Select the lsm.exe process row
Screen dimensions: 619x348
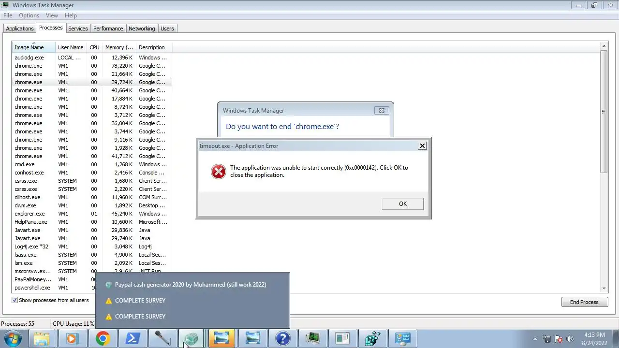[x=92, y=263]
